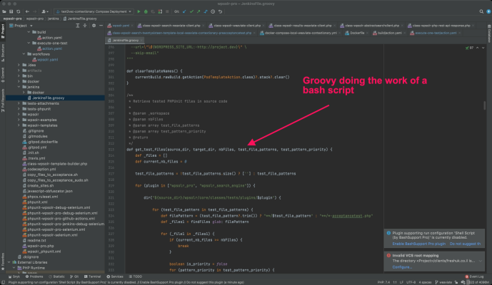The image size is (492, 285).
Task: Close the JenkinsFile.groovy editor tab
Action: (x=141, y=41)
